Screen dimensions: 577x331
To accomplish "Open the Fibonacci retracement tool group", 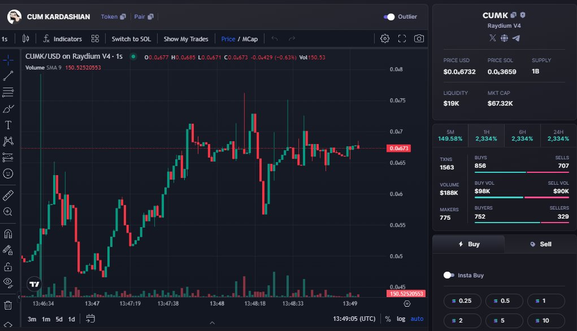I will pyautogui.click(x=8, y=92).
